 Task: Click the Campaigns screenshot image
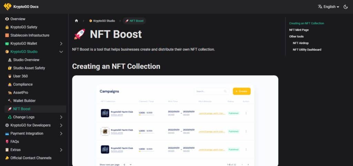pos(175,121)
